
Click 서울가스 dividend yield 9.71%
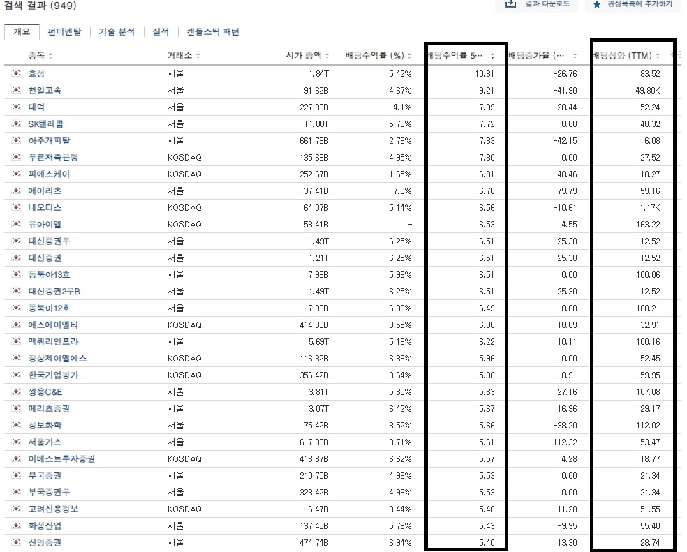[x=401, y=442]
